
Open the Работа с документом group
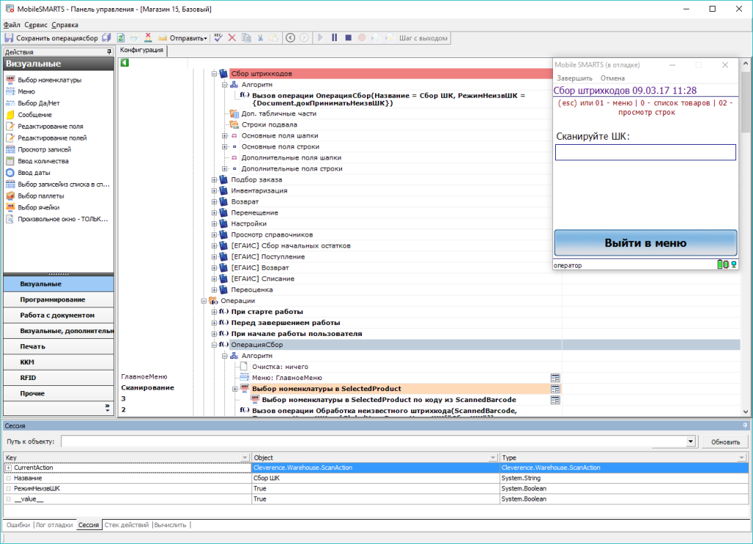click(x=59, y=315)
